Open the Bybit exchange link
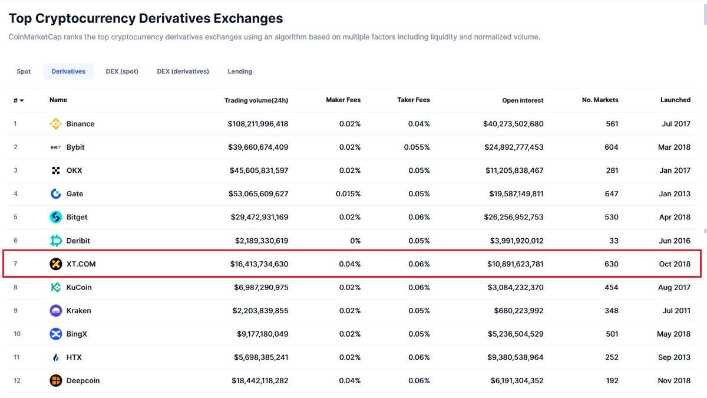 (x=75, y=147)
